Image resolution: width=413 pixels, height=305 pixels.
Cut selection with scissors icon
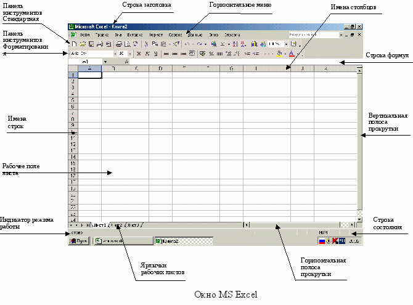[x=147, y=44]
